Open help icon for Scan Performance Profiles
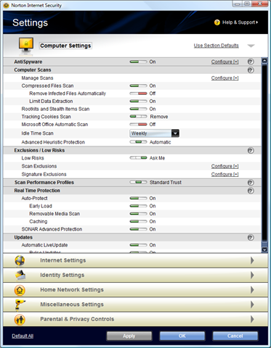 click(x=251, y=183)
